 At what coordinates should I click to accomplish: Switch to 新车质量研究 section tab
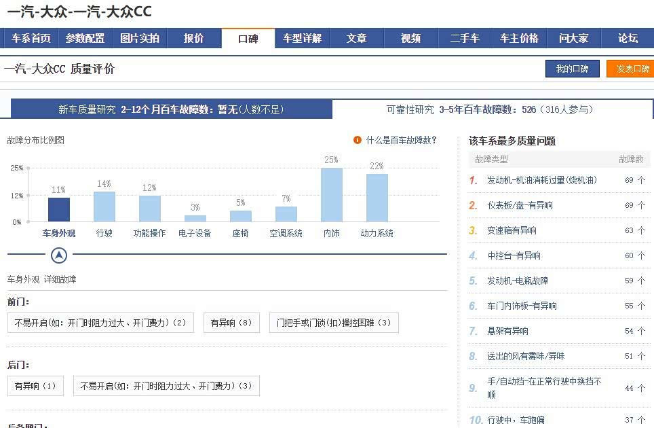coord(171,109)
